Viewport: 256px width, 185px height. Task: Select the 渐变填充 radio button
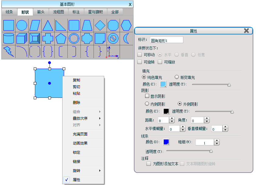tap(177, 77)
